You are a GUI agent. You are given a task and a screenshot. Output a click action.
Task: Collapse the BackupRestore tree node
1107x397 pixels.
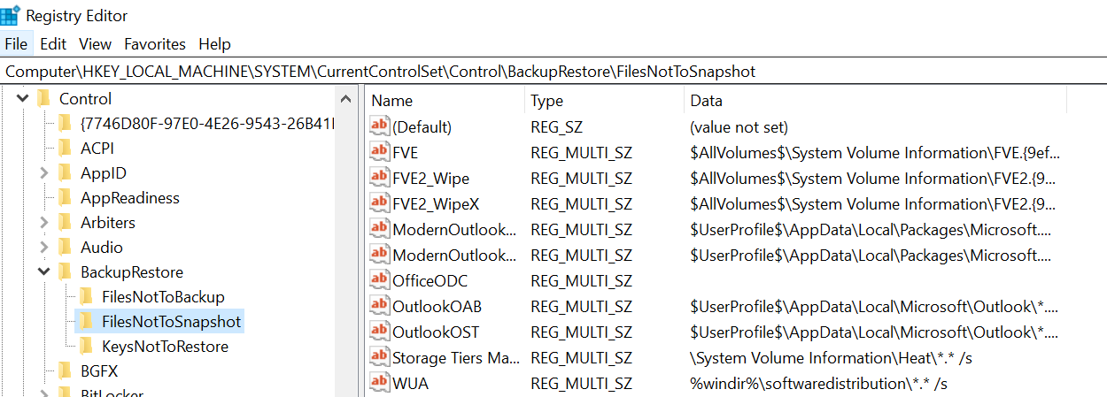(43, 271)
